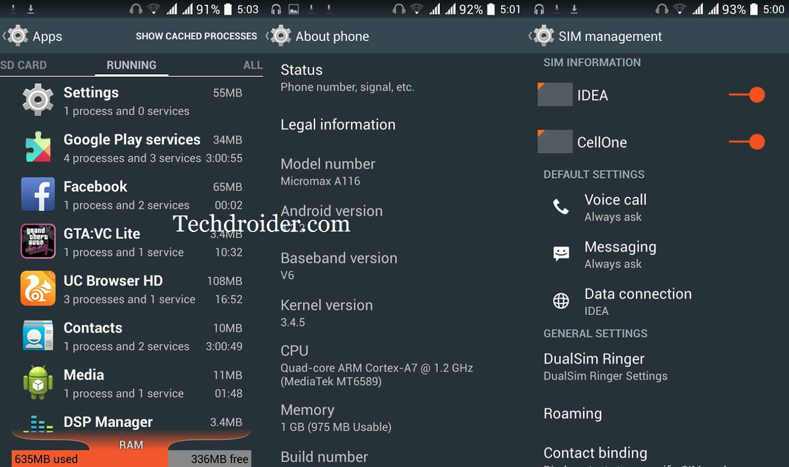The image size is (789, 467).
Task: Select the DSP Manager process name
Action: tap(108, 422)
